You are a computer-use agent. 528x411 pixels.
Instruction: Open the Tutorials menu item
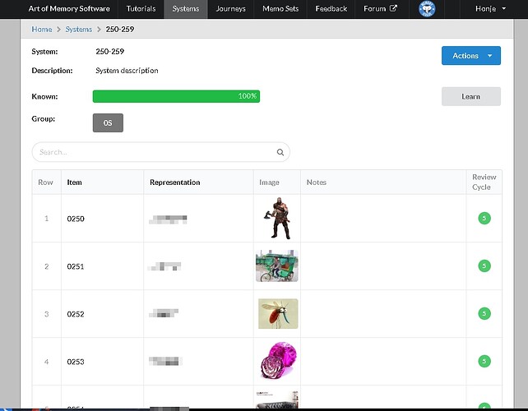click(141, 9)
